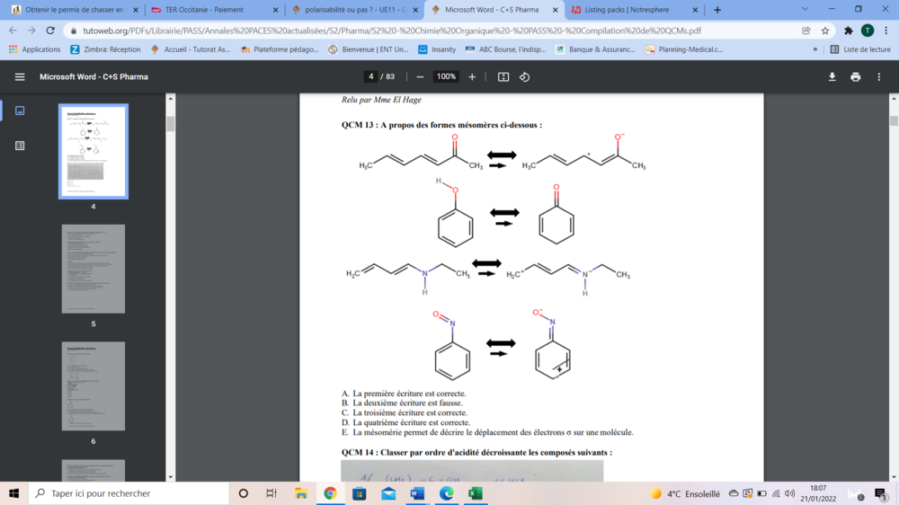Click the document vertical scrollbar handle
The image size is (899, 505).
[x=894, y=121]
